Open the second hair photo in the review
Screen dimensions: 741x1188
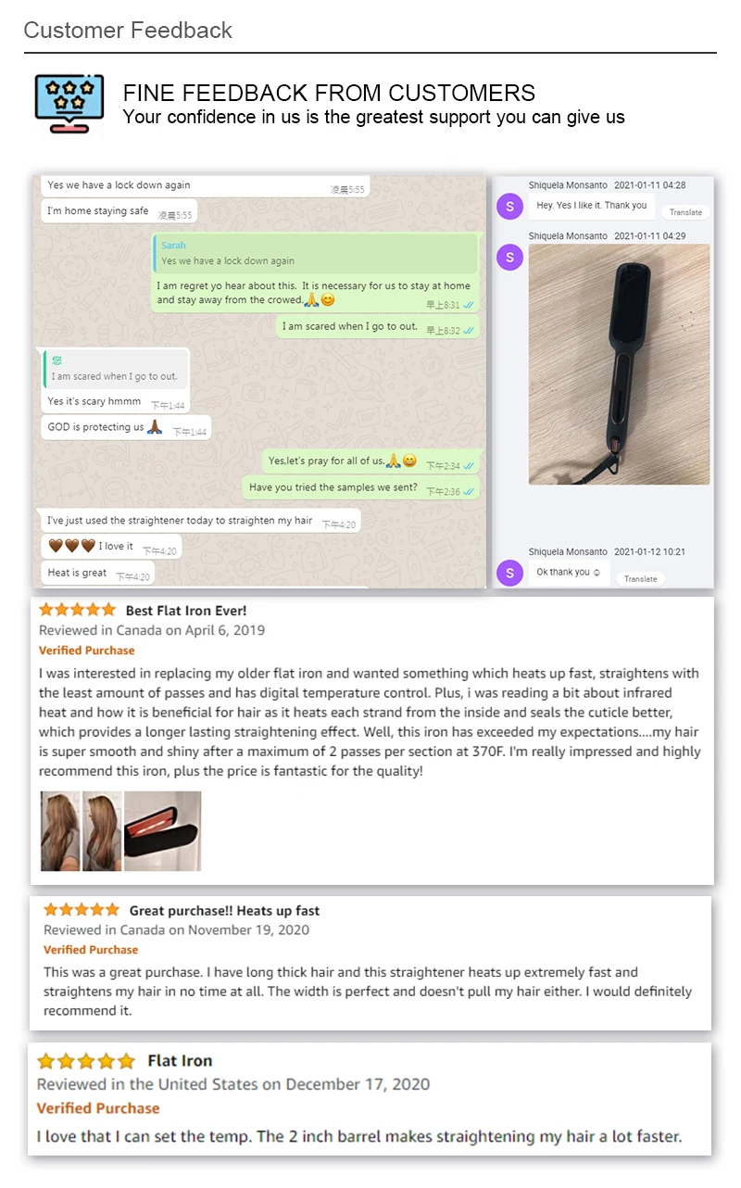tap(102, 831)
